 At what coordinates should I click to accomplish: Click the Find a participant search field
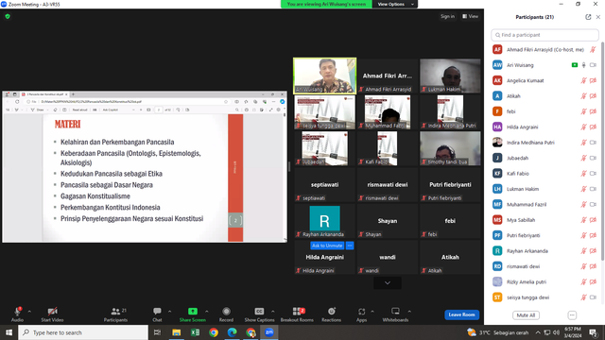[544, 35]
